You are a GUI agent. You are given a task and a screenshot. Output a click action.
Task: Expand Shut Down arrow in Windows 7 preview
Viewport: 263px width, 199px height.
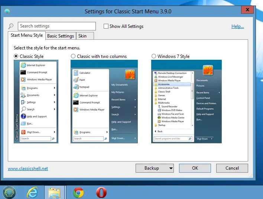pos(212,138)
